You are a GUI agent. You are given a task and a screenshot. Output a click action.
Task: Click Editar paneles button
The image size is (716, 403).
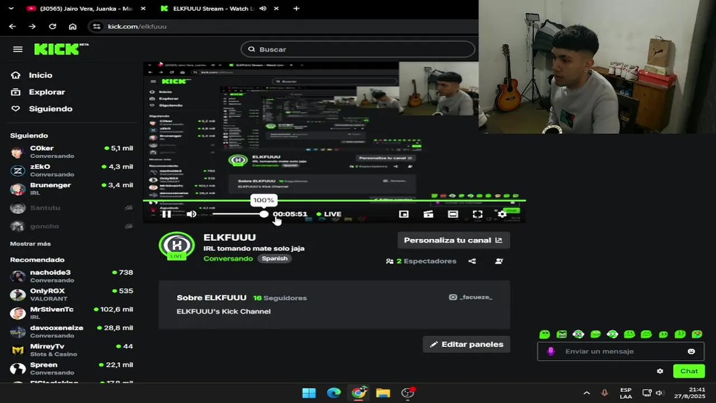click(467, 344)
